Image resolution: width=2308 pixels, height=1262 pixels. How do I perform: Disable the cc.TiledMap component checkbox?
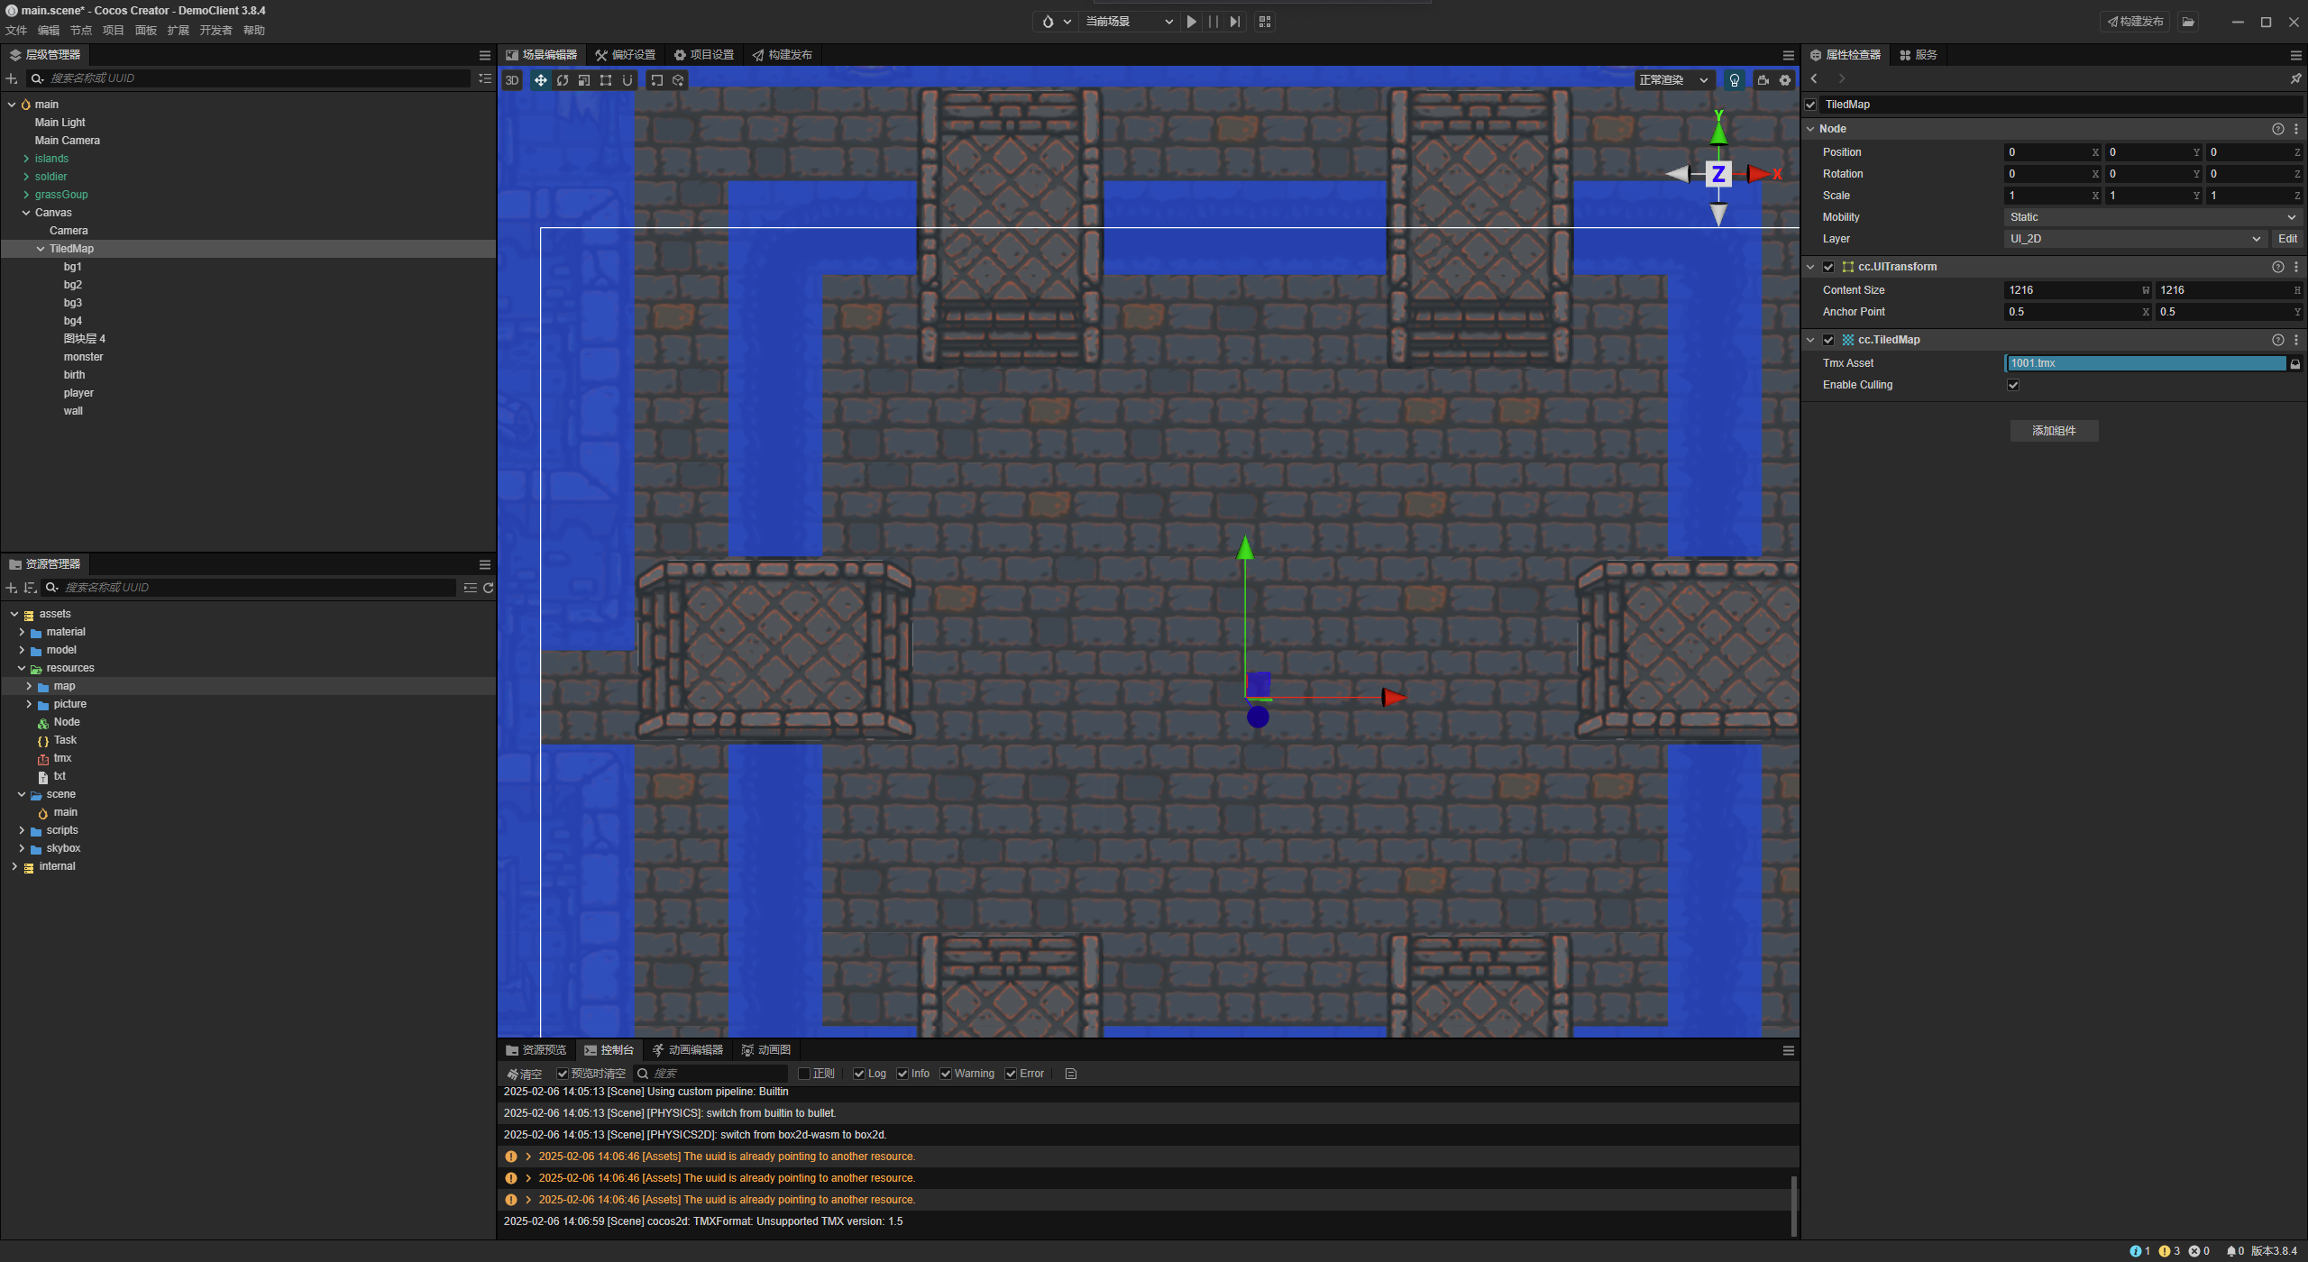click(1828, 340)
